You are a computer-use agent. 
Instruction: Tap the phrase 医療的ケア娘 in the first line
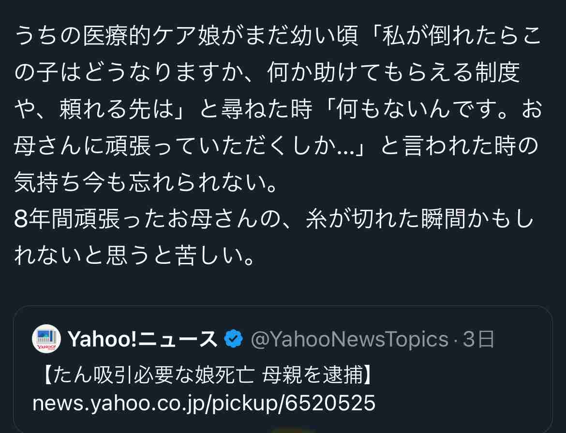tap(151, 35)
